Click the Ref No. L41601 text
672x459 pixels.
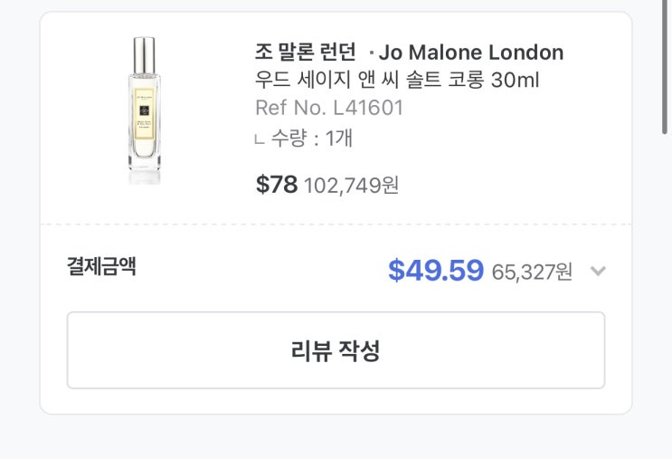tap(329, 108)
